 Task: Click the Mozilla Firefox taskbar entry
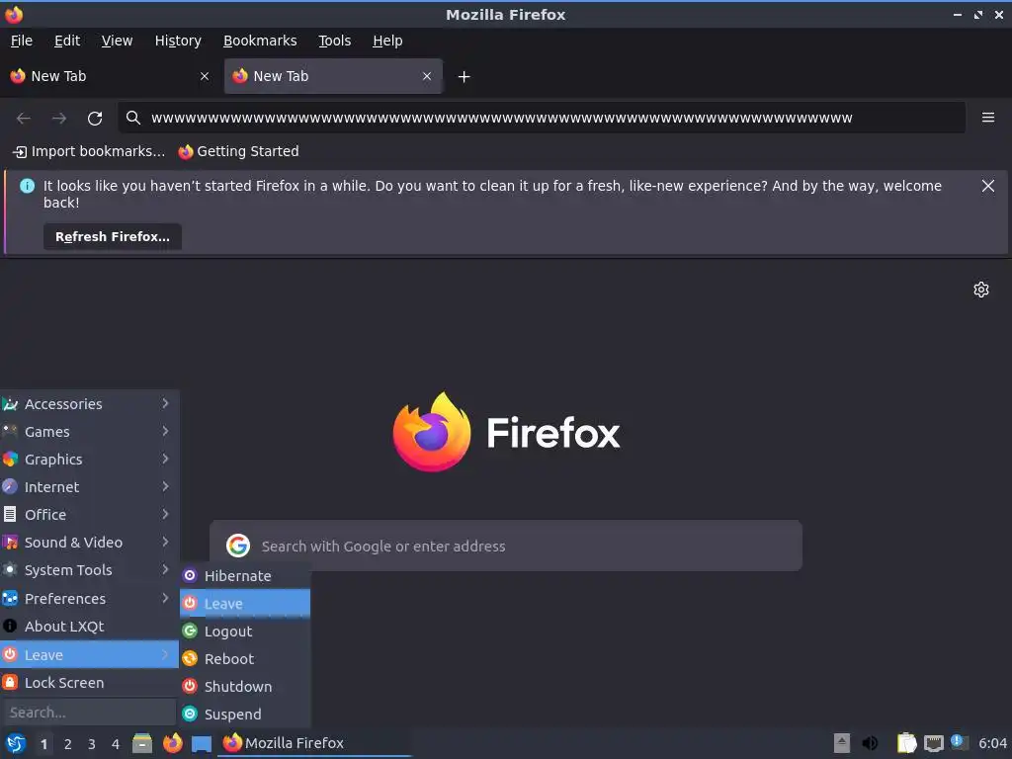click(x=315, y=743)
